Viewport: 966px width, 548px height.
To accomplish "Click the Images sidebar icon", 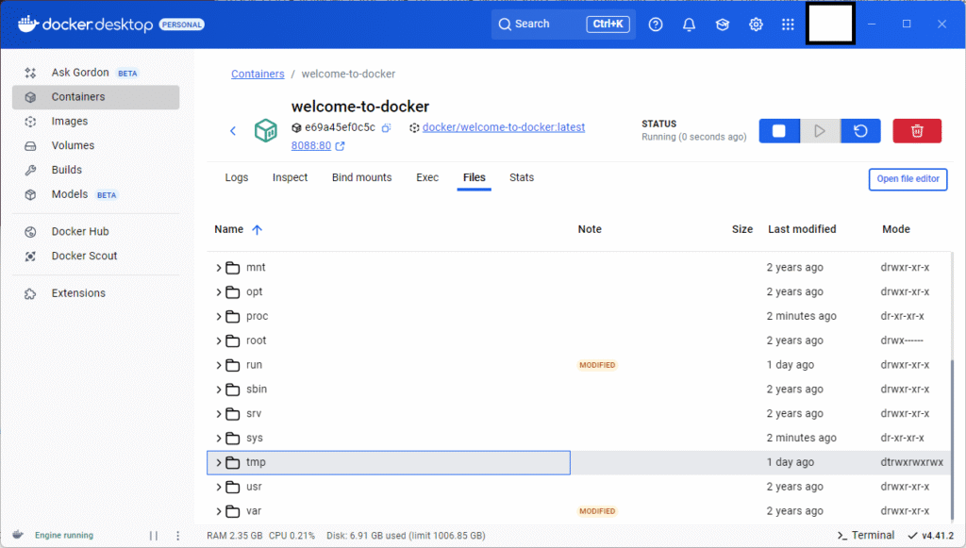I will (x=30, y=122).
